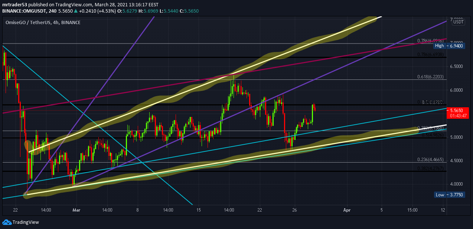Click the Low 3.7750 price label
Screen dimensions: 473x229
click(449, 195)
